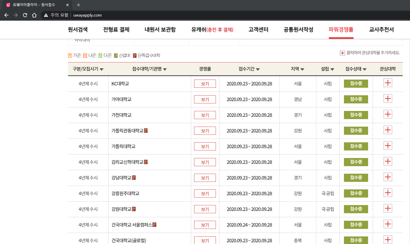
Task: Open 원서검색 menu
Action: tap(78, 30)
